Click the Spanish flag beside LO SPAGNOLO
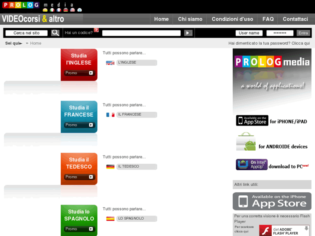 click(x=110, y=219)
